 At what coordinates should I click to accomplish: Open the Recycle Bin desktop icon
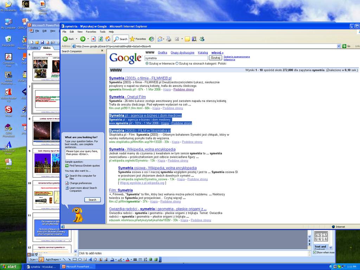(x=8, y=41)
